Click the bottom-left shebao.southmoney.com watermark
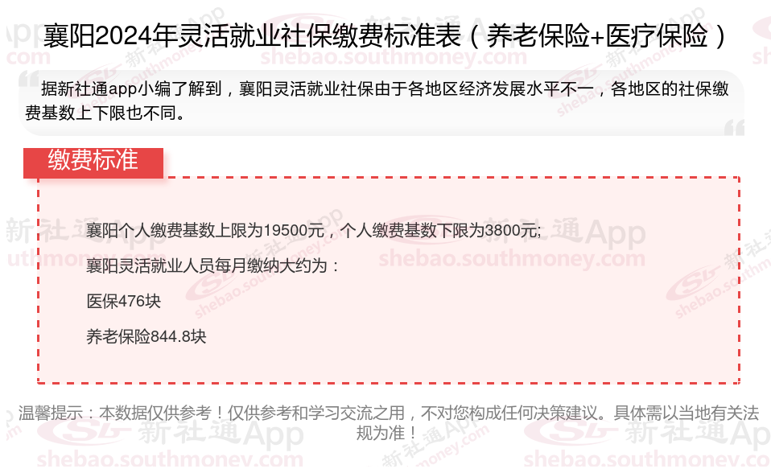Image resolution: width=771 pixels, height=473 pixels. pyautogui.click(x=170, y=459)
